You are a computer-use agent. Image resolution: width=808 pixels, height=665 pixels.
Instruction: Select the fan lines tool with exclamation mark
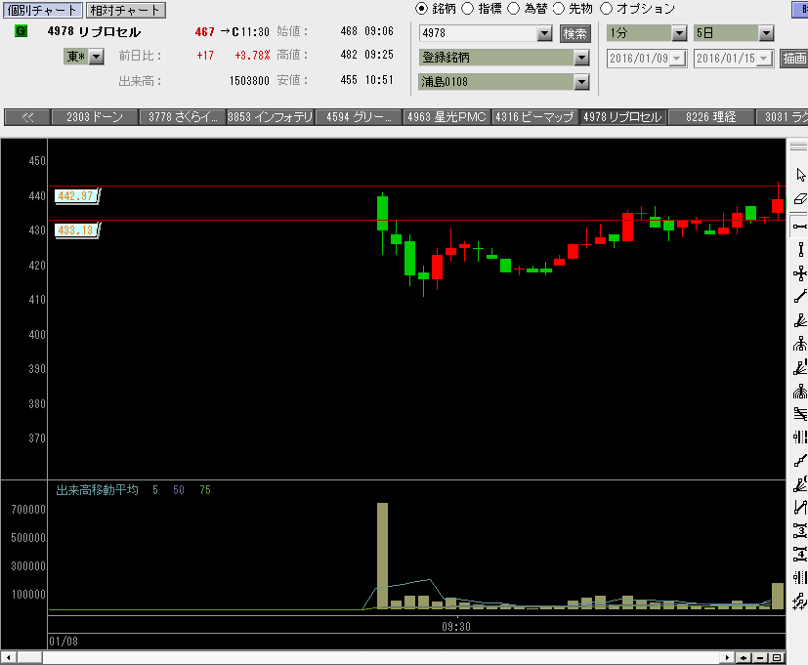800,367
